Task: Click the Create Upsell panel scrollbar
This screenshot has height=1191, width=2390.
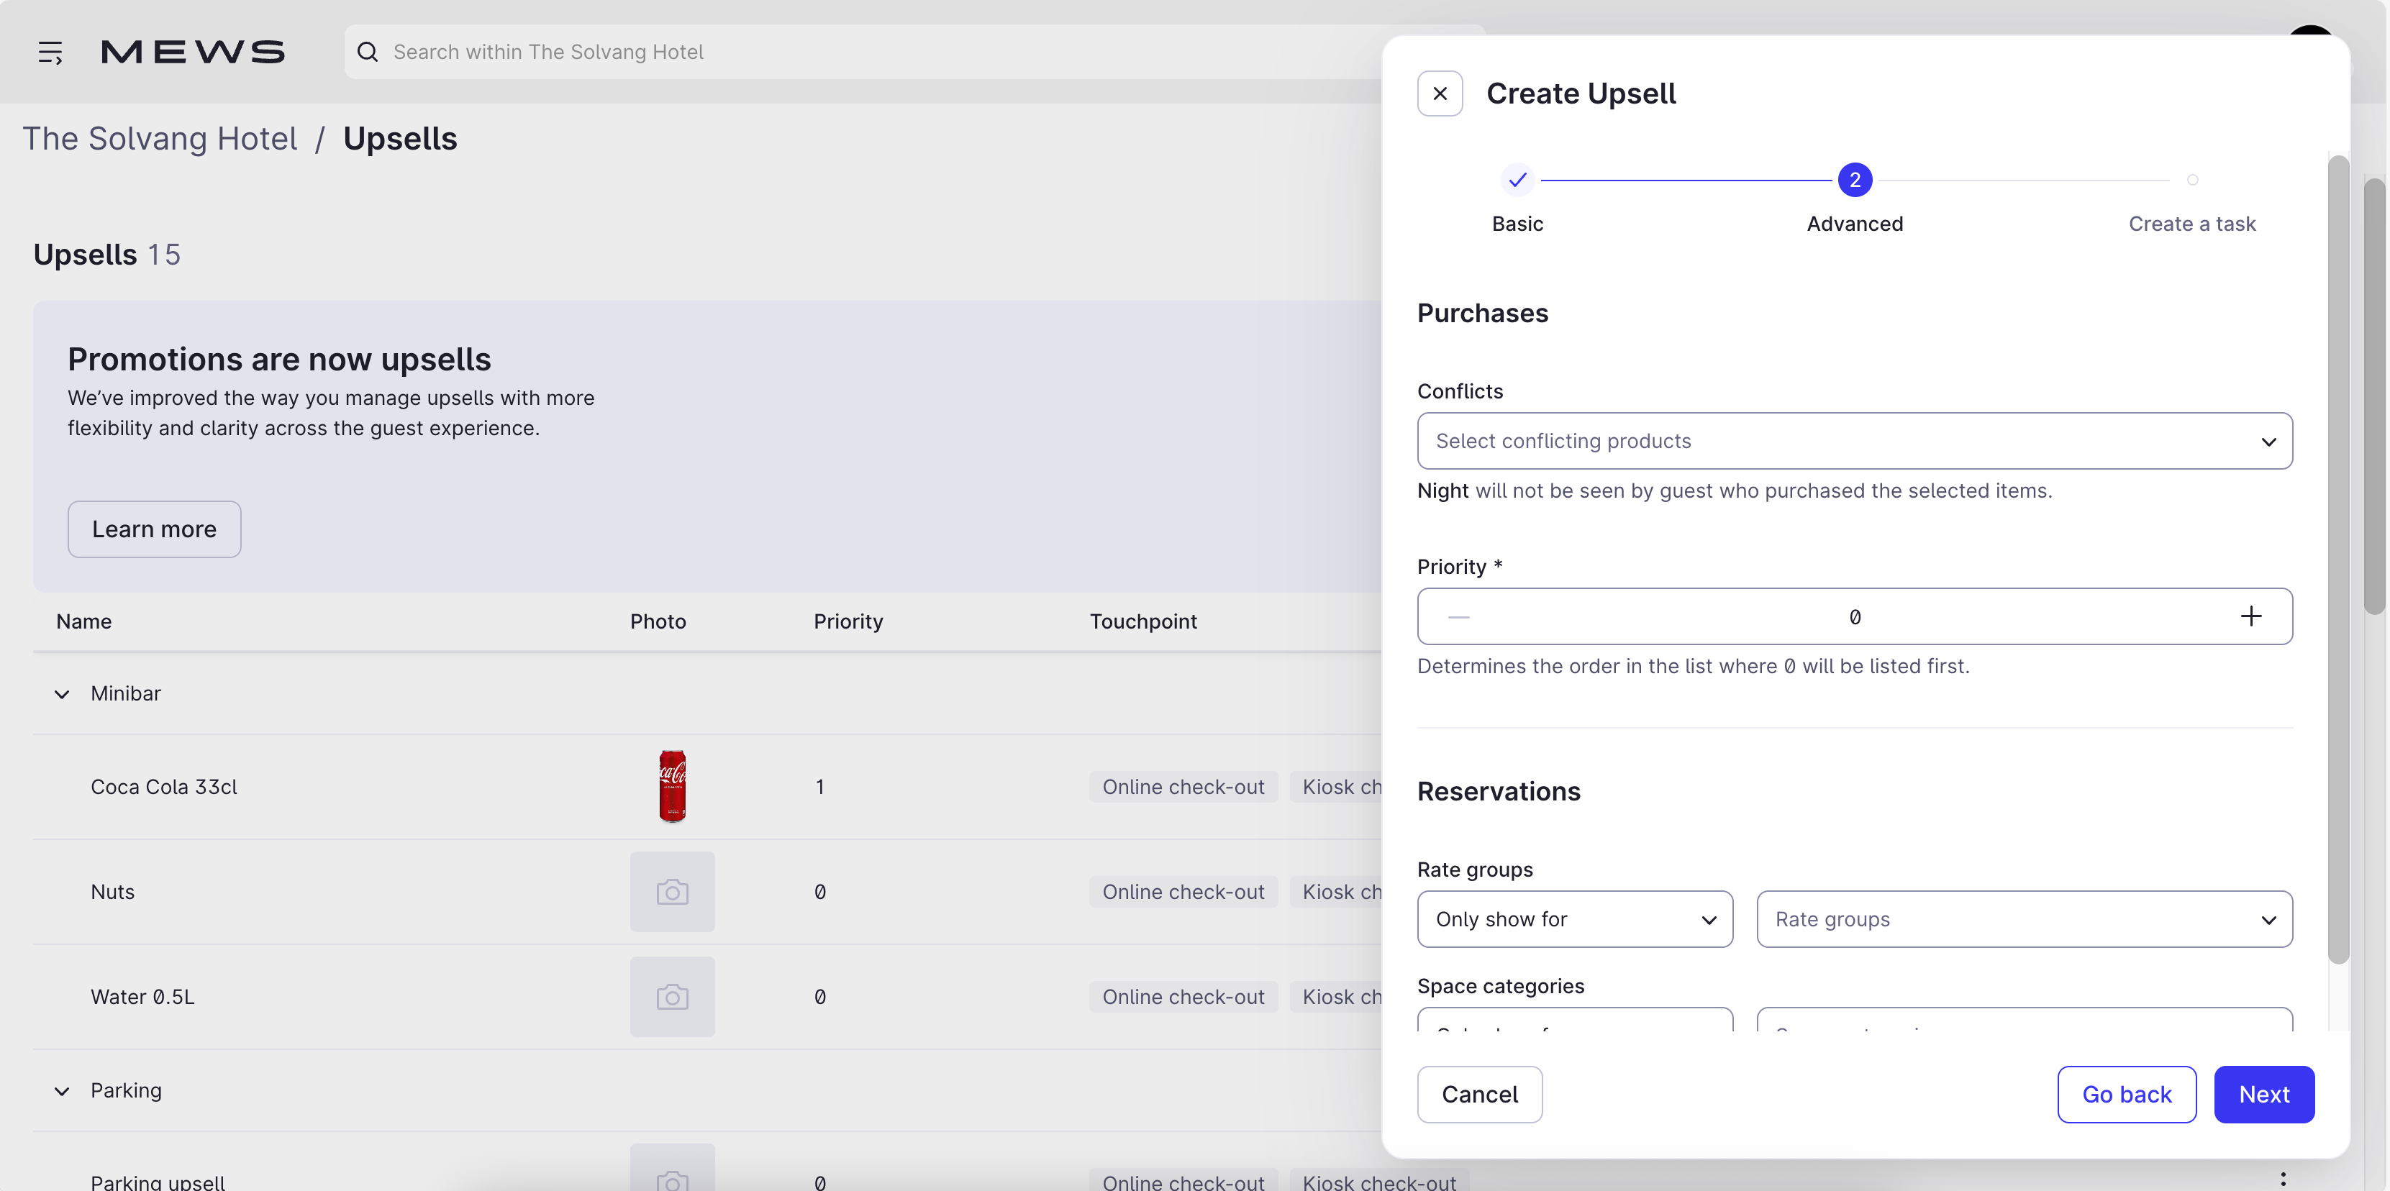Action: tap(2338, 560)
